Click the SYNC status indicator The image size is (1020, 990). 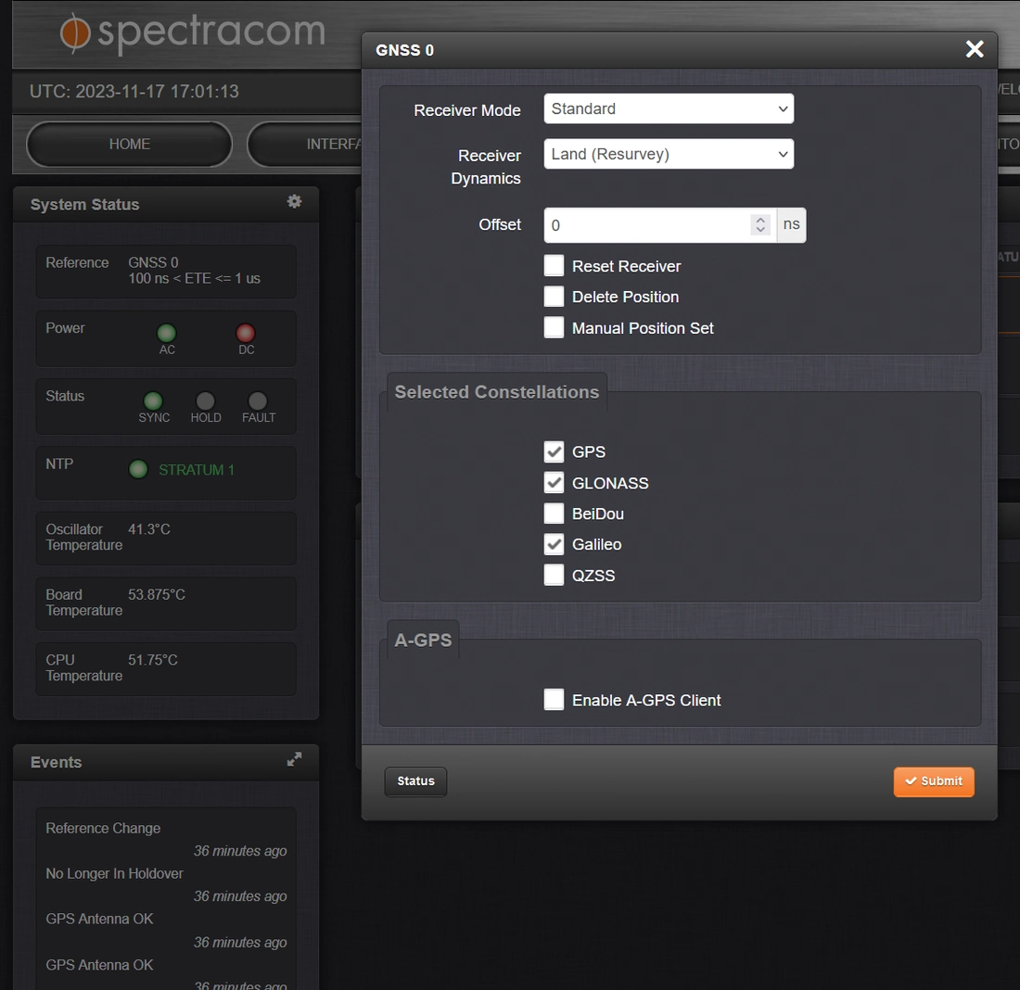(153, 400)
